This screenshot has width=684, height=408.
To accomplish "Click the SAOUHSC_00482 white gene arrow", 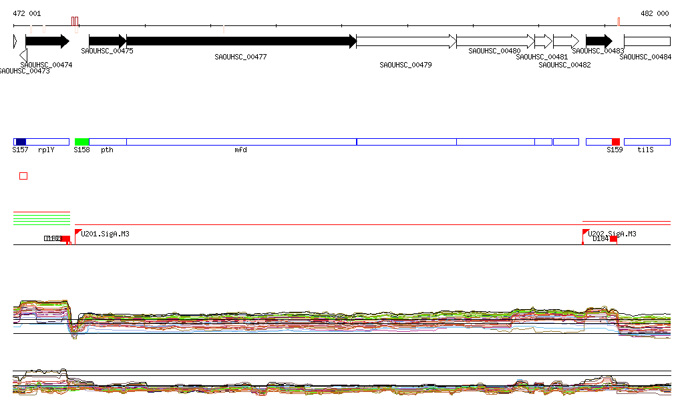I will (x=565, y=41).
